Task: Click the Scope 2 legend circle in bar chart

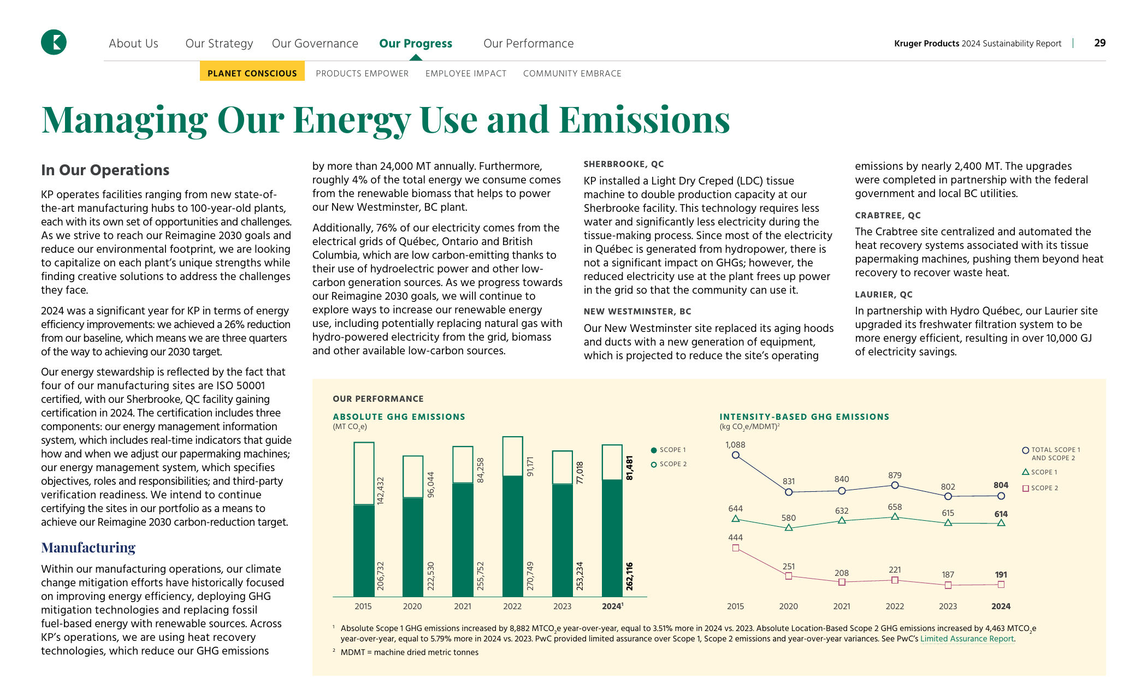Action: [x=653, y=464]
